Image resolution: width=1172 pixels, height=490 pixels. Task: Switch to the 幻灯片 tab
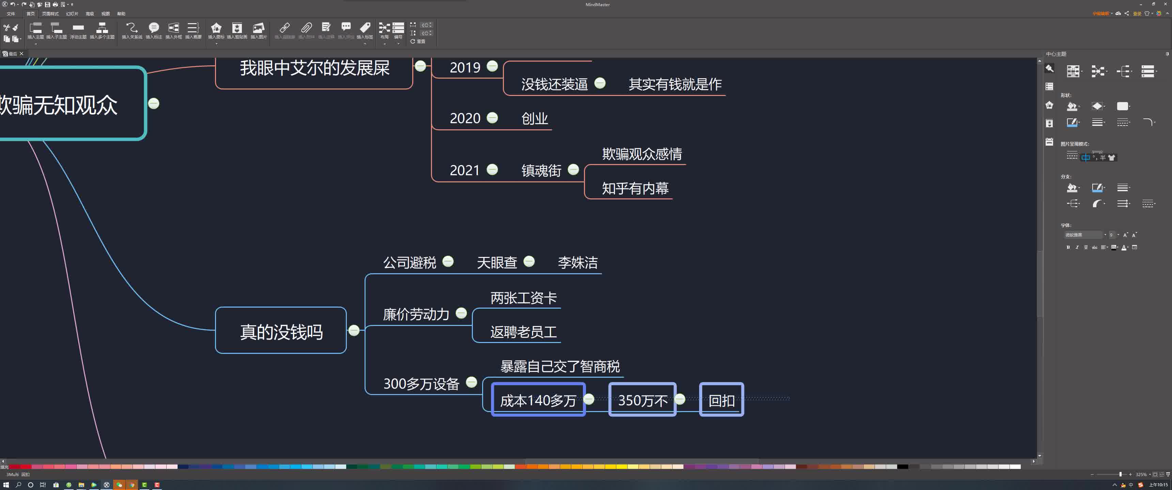[x=72, y=14]
